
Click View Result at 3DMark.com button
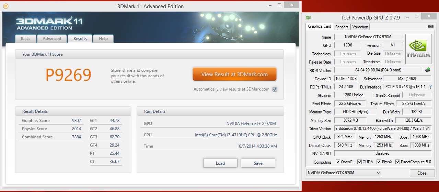tap(234, 74)
